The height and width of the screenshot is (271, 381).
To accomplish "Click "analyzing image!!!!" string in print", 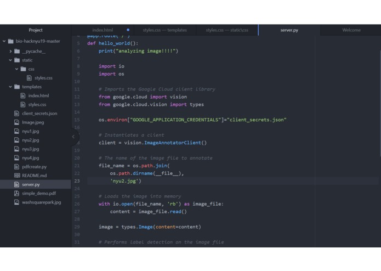I will click(146, 51).
